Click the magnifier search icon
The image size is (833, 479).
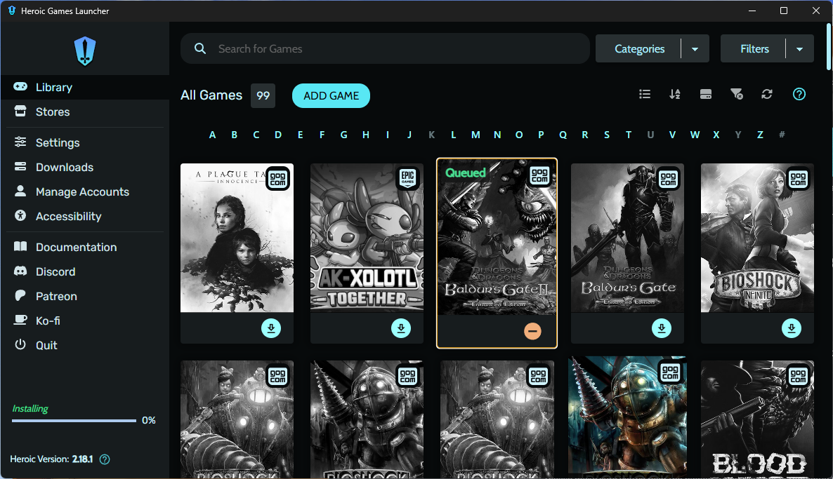(x=199, y=48)
